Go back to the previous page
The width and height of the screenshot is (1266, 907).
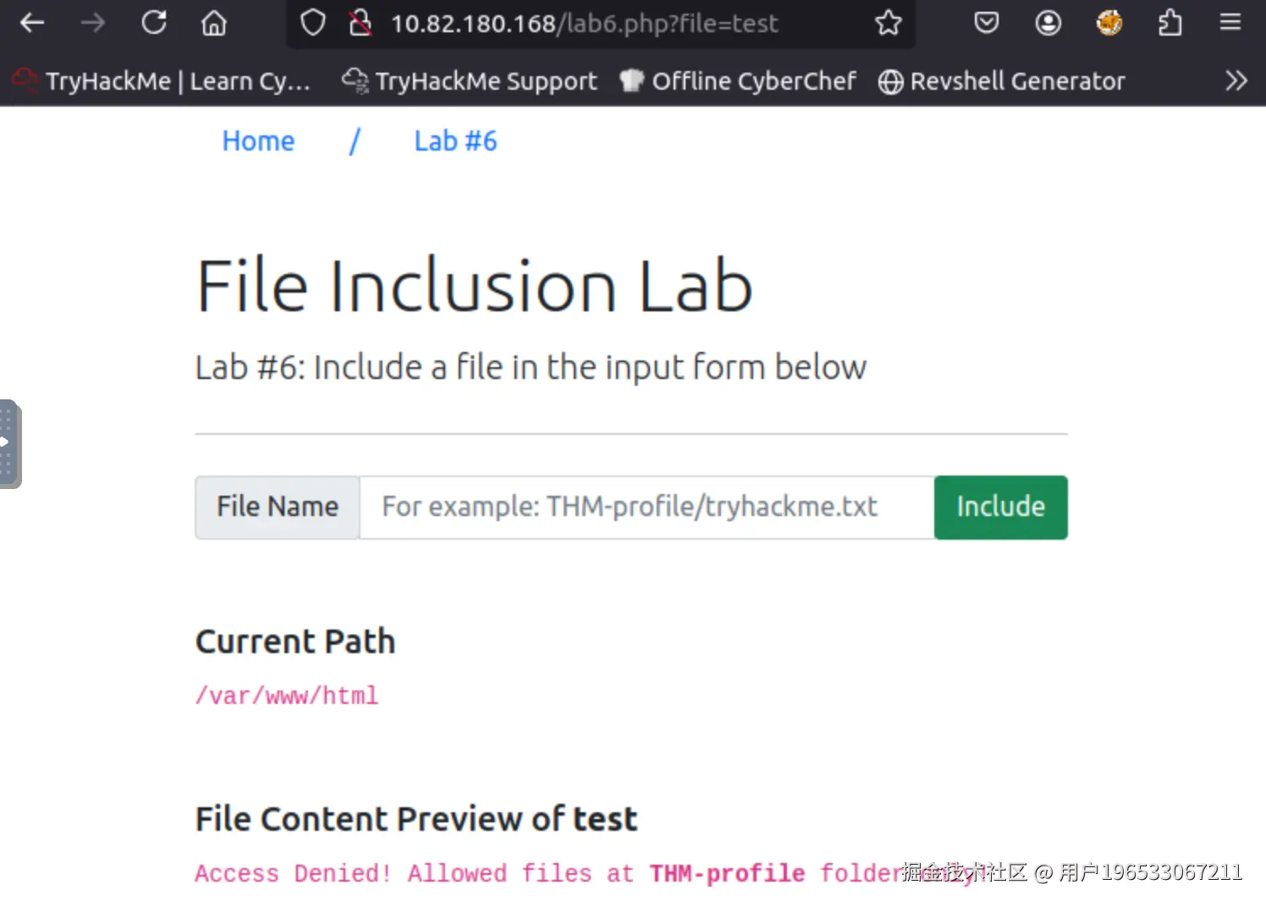tap(32, 23)
